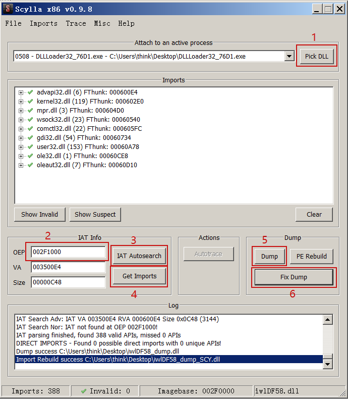The width and height of the screenshot is (348, 399).
Task: Select the gdi32.dll (54) tree row
Action: [x=84, y=138]
